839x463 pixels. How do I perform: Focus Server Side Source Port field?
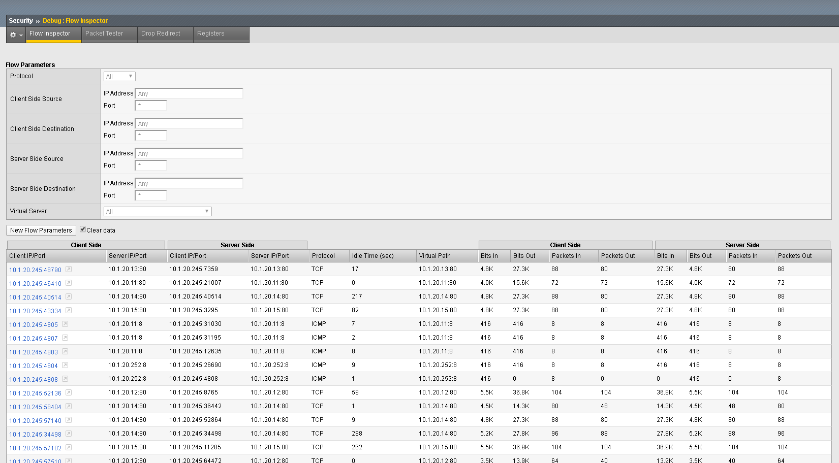pyautogui.click(x=151, y=166)
